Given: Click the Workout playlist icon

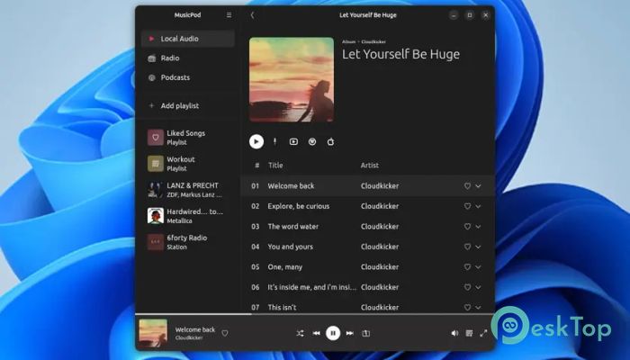Looking at the screenshot, I should (x=156, y=164).
